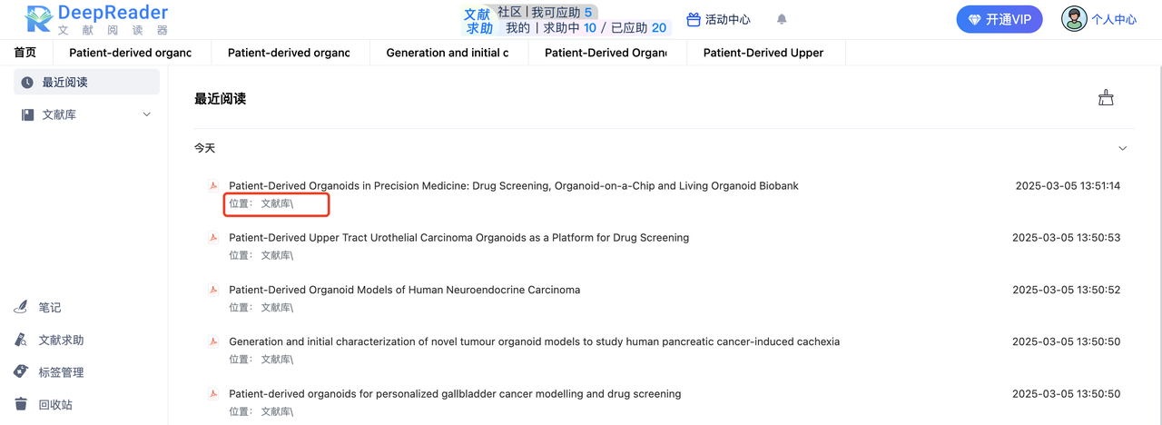Collapse the 今天 section chevron
This screenshot has width=1162, height=425.
(x=1123, y=148)
